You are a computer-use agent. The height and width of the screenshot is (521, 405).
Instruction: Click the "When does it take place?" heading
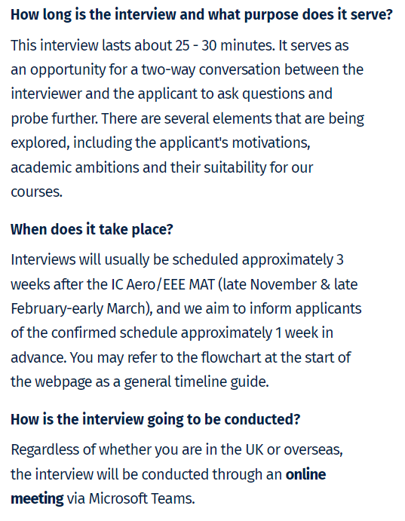pos(92,230)
